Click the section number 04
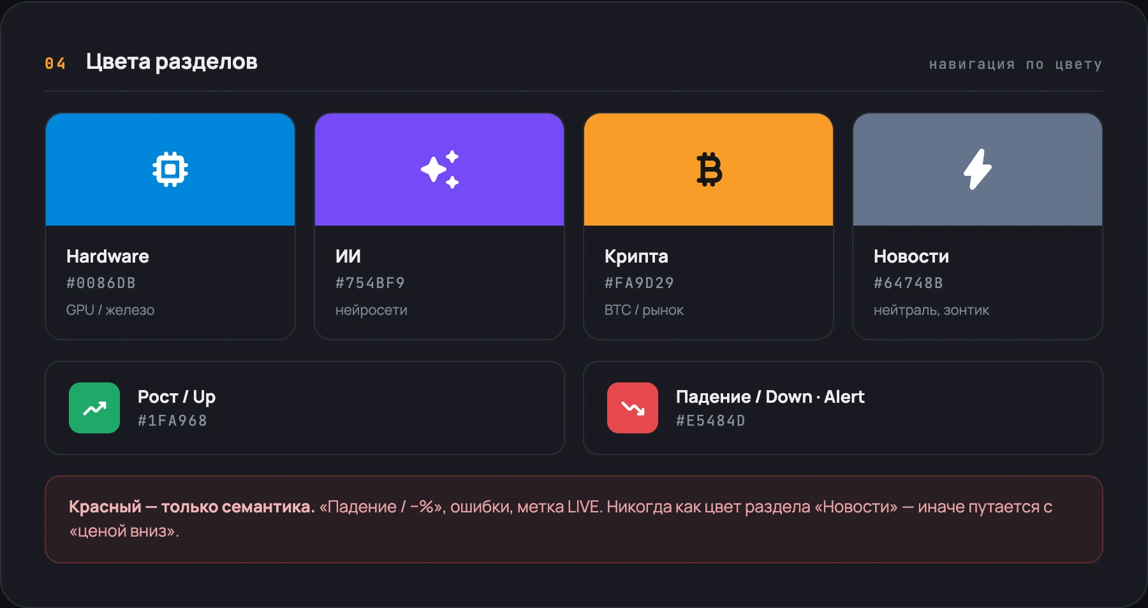 tap(55, 64)
